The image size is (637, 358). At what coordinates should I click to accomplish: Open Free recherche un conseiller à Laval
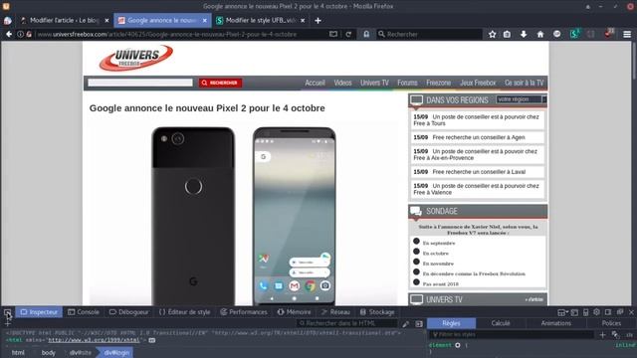[x=479, y=172]
